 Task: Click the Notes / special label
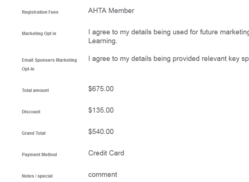(x=37, y=176)
